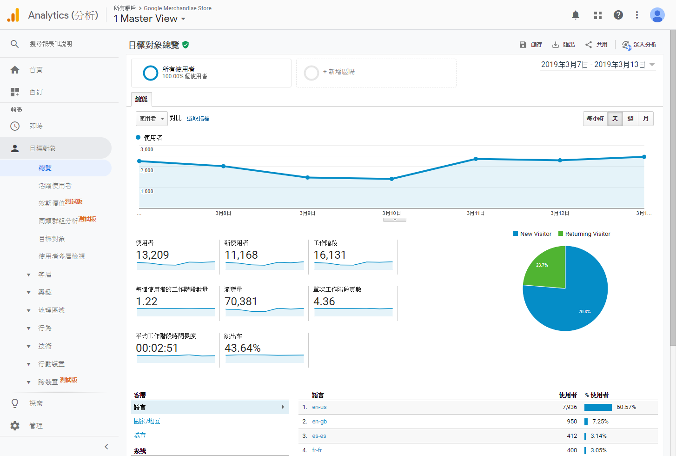The height and width of the screenshot is (456, 676).
Task: Click the 儲存 save icon
Action: coord(523,45)
